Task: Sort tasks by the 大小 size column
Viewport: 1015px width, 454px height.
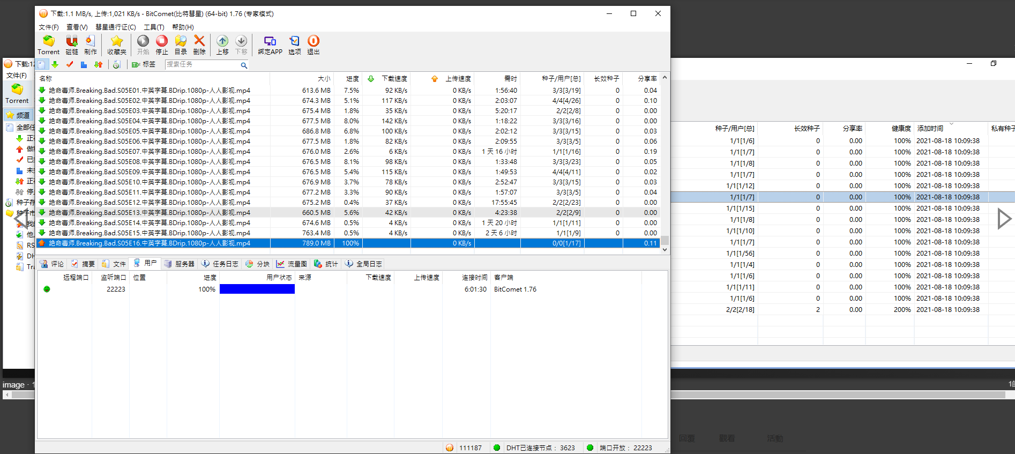Action: (302, 78)
